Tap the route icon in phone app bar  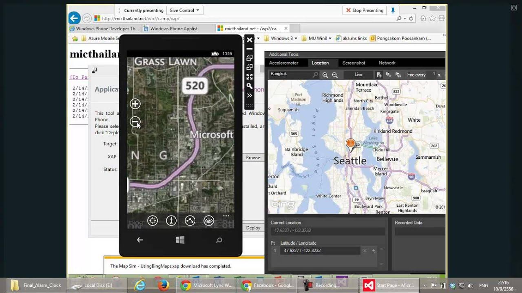coord(190,221)
